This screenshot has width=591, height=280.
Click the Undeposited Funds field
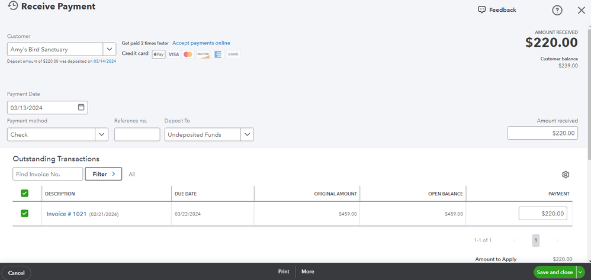point(203,134)
